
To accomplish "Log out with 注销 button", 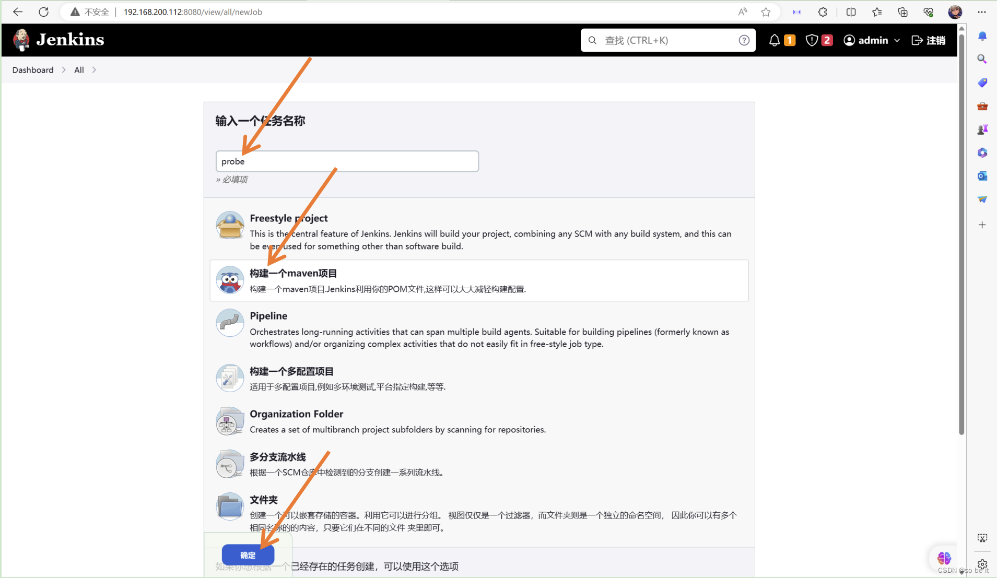I will [928, 40].
